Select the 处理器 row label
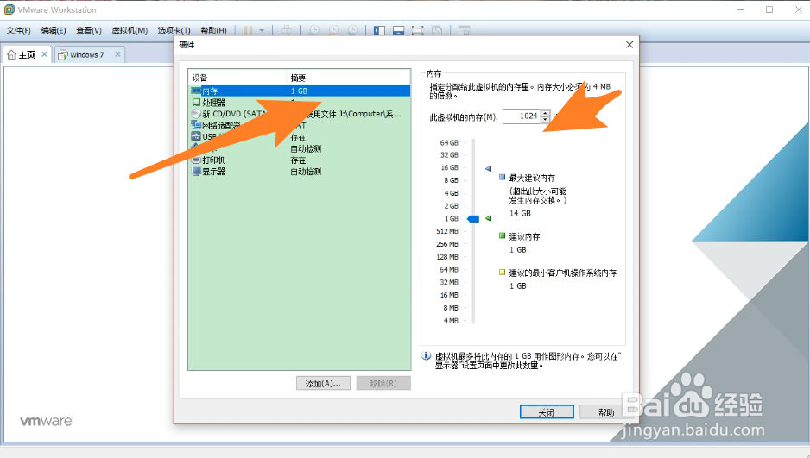The height and width of the screenshot is (458, 810). pos(214,102)
